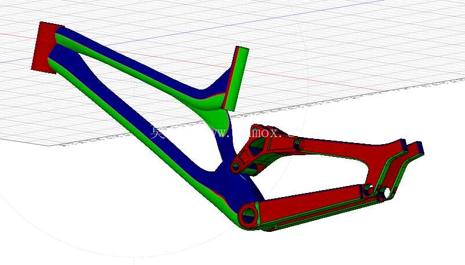Click the rear axle dropout hole
Viewport: 465px width, 265px height.
click(x=387, y=193)
